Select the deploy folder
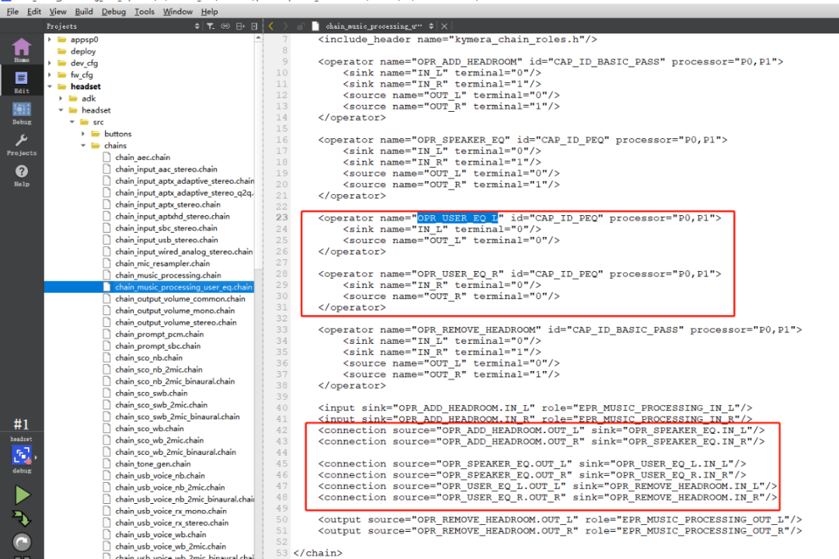 coord(83,51)
